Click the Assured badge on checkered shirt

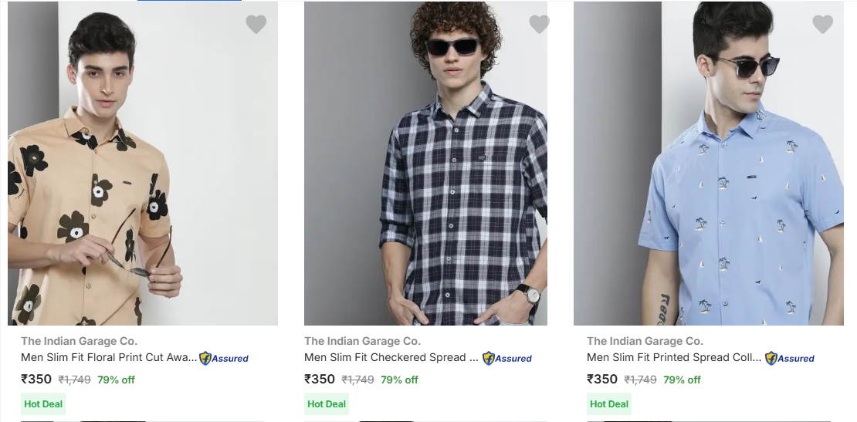pyautogui.click(x=507, y=358)
